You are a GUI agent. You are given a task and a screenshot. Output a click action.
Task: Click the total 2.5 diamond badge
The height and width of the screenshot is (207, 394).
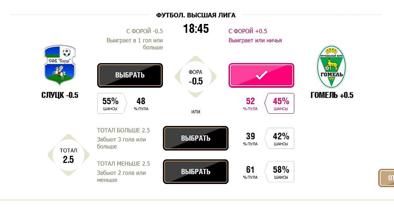click(69, 155)
